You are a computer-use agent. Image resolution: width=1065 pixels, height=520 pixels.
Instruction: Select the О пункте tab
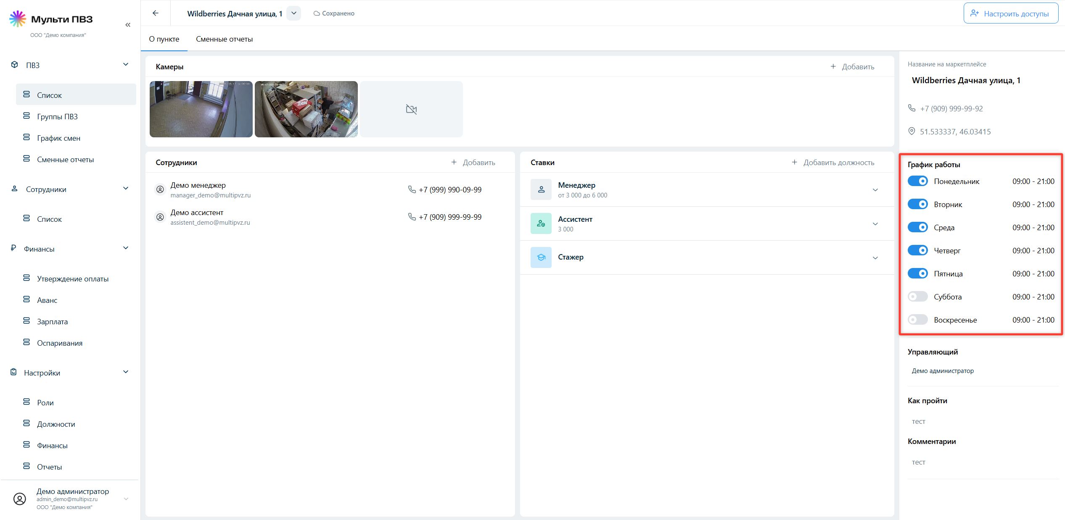click(164, 39)
